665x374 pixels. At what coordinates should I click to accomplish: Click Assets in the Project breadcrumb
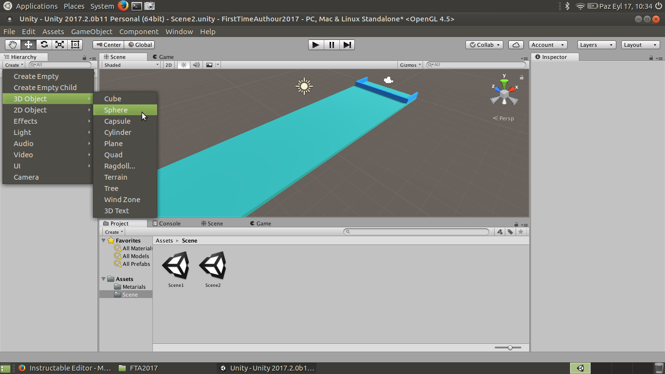pyautogui.click(x=165, y=241)
